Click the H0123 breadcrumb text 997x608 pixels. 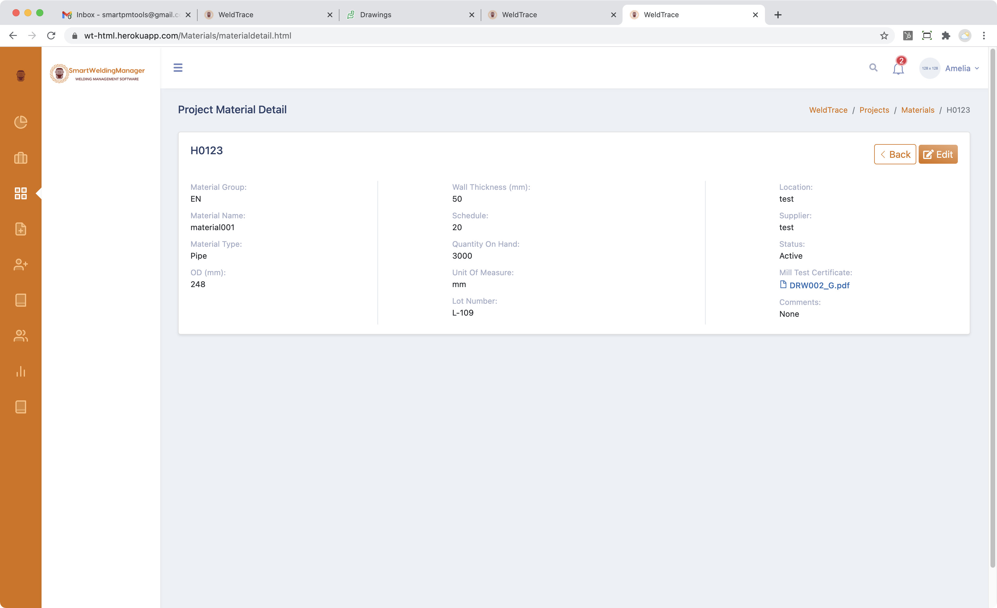(x=958, y=110)
